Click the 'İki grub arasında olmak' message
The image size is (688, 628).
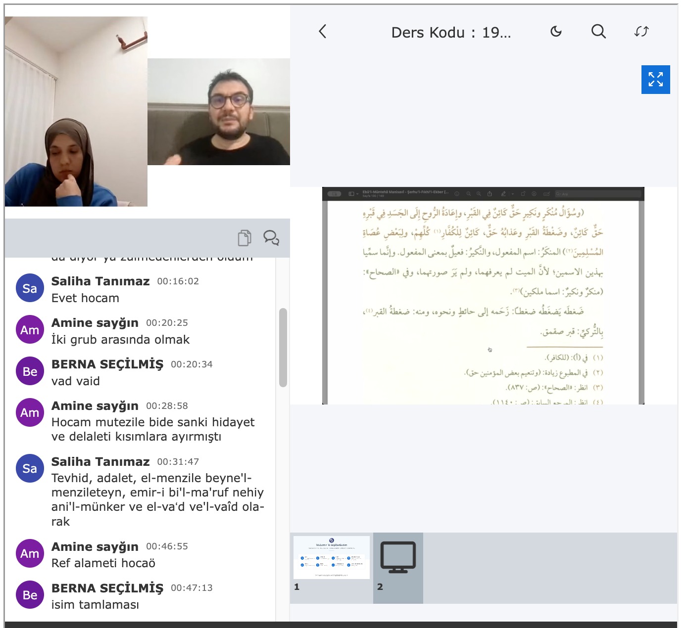pyautogui.click(x=120, y=340)
